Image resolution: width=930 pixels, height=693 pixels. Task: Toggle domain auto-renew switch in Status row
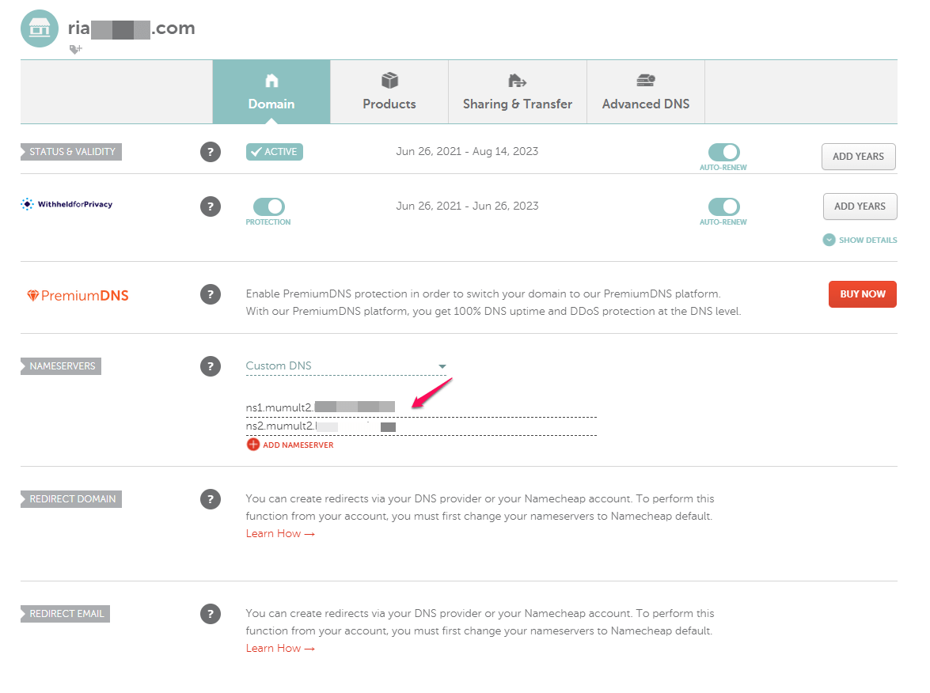(x=723, y=153)
